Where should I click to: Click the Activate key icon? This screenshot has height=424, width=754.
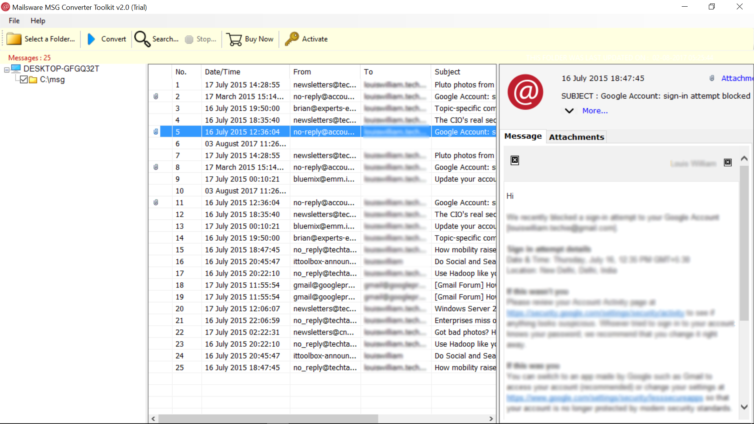click(292, 39)
